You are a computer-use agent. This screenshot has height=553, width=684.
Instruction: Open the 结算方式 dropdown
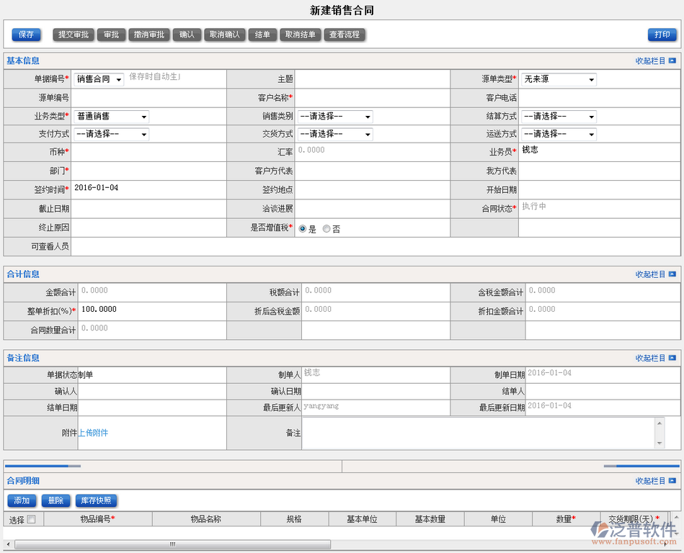pos(559,117)
